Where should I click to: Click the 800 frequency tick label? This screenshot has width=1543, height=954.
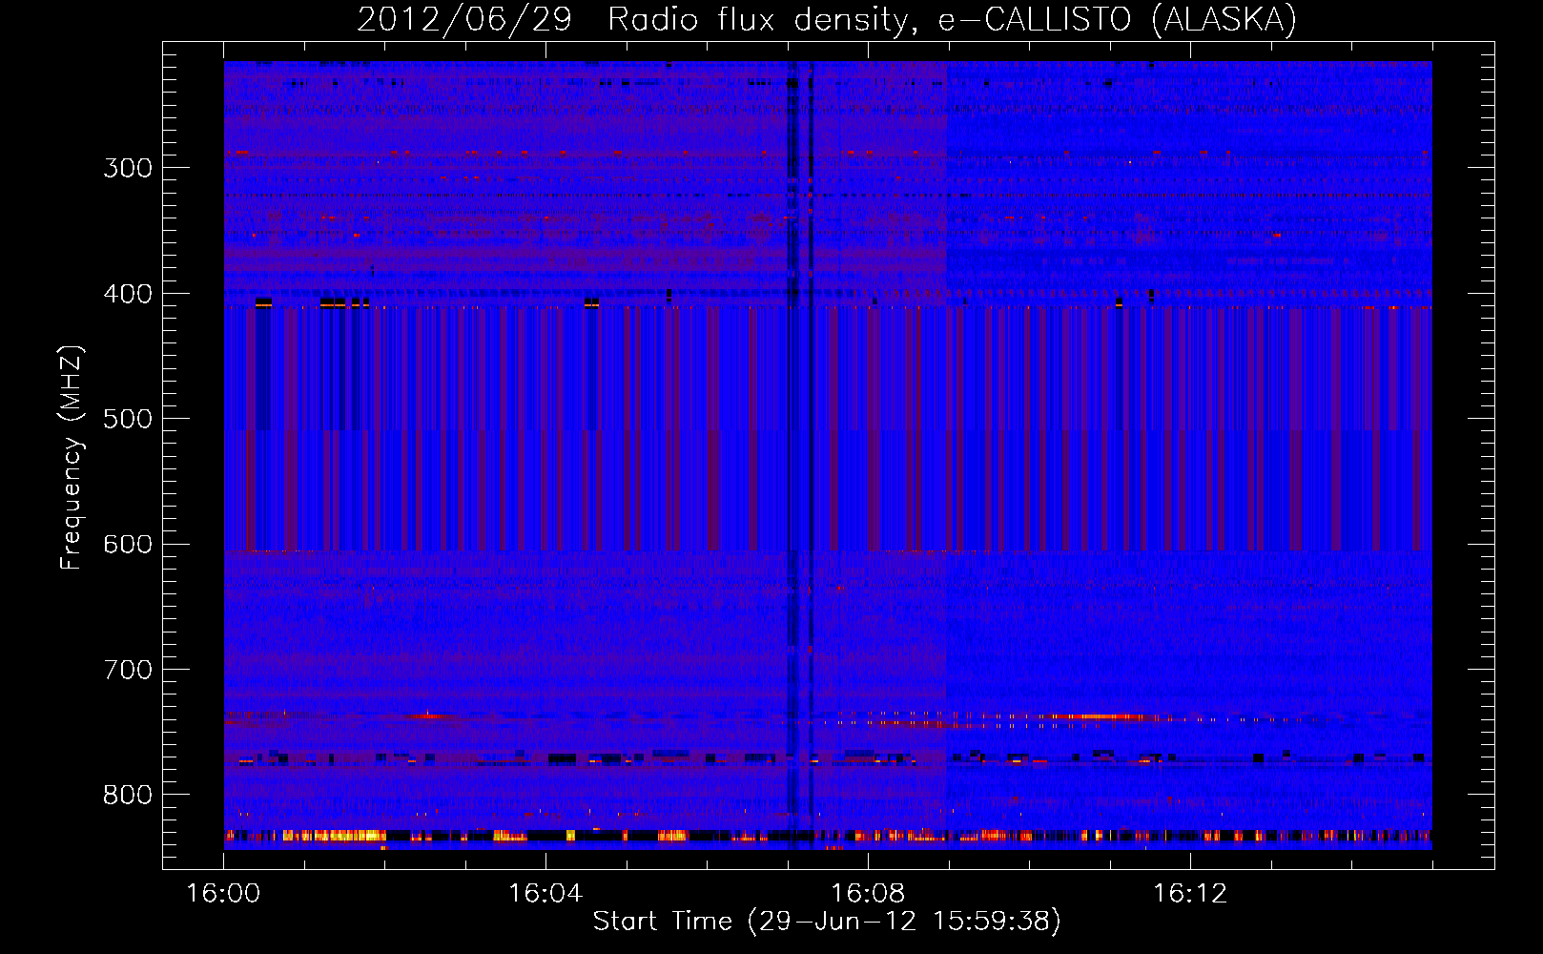[128, 796]
